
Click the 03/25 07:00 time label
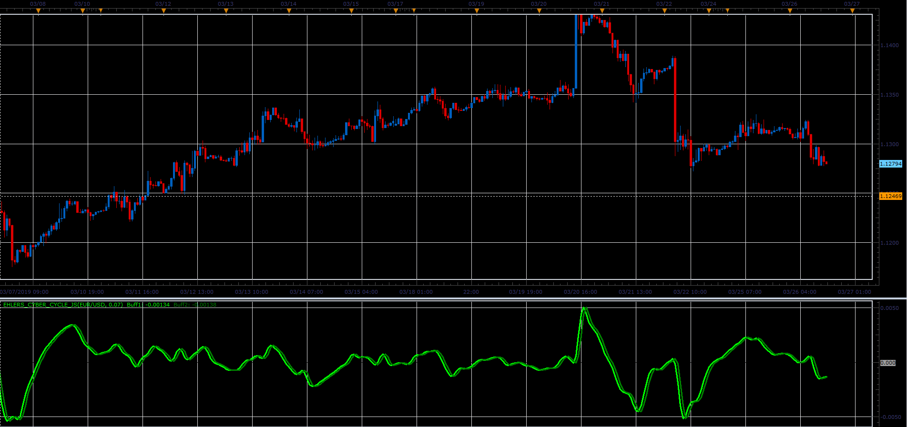(x=745, y=292)
